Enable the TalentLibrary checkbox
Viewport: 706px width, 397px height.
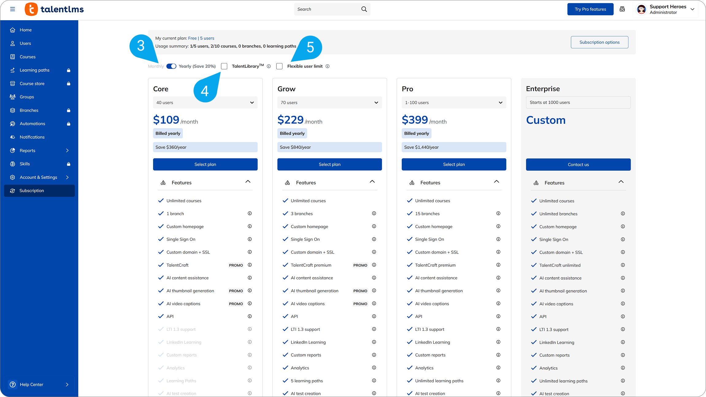click(x=224, y=66)
